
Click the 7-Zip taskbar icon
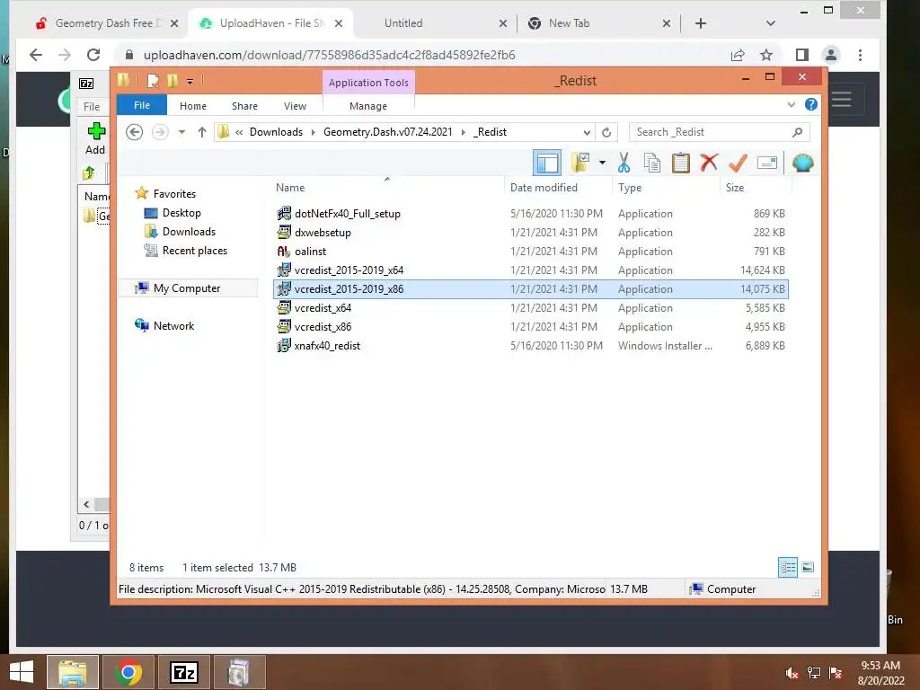coord(184,672)
